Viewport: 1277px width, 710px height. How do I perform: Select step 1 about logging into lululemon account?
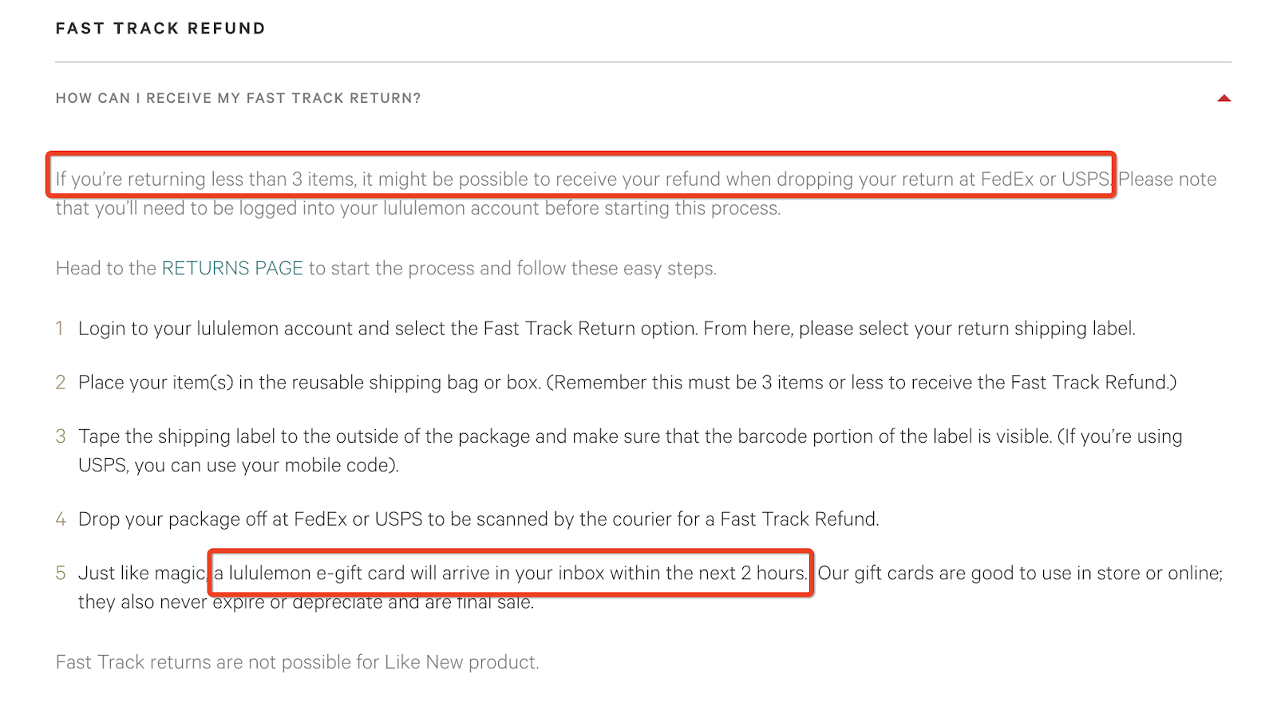coord(607,328)
